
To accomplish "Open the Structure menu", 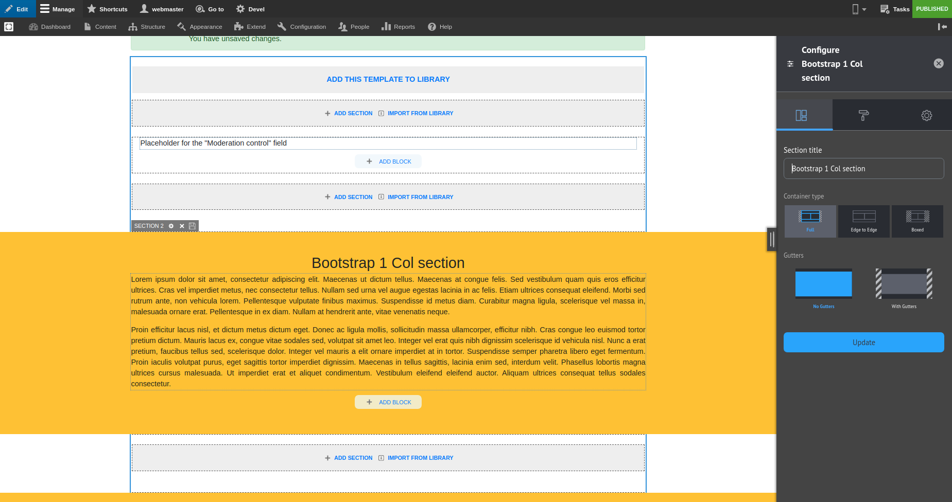I will pos(146,26).
